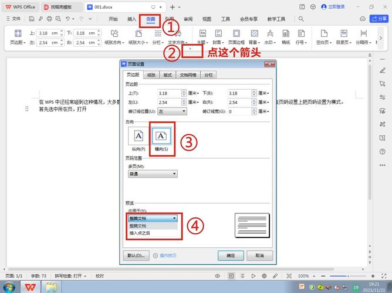Toggle 拼写检查 spell check in status bar

point(70,276)
